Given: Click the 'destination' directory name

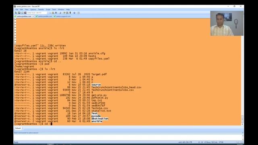Looking at the screenshot, I should pyautogui.click(x=100, y=119).
